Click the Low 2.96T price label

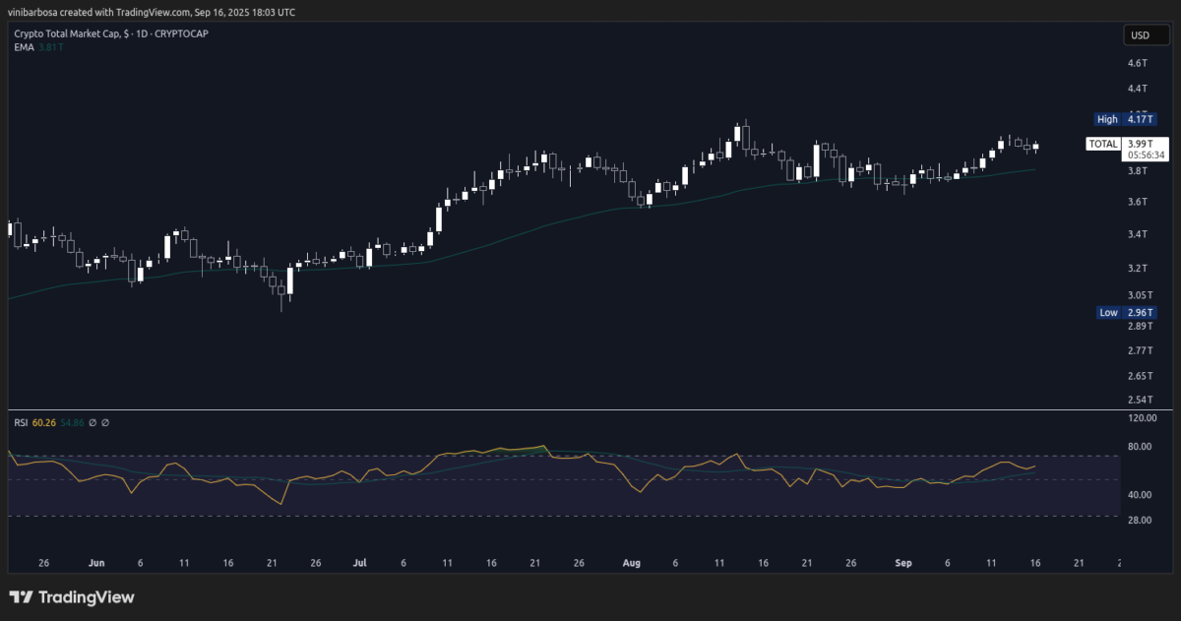pyautogui.click(x=1125, y=312)
